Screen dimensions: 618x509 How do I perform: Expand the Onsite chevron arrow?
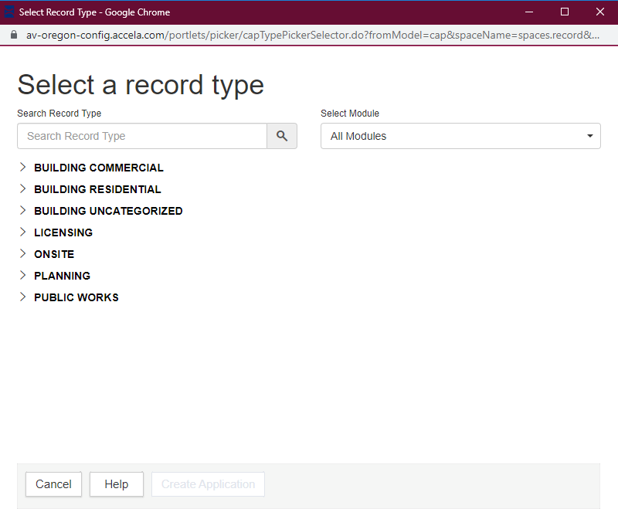tap(23, 254)
